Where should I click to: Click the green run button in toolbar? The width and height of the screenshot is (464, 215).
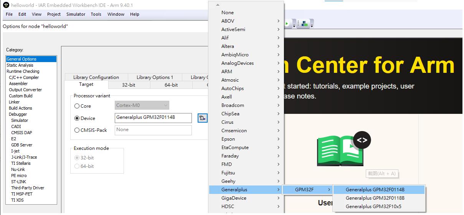pos(287,24)
